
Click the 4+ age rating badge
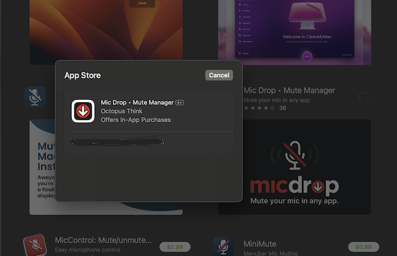click(179, 102)
